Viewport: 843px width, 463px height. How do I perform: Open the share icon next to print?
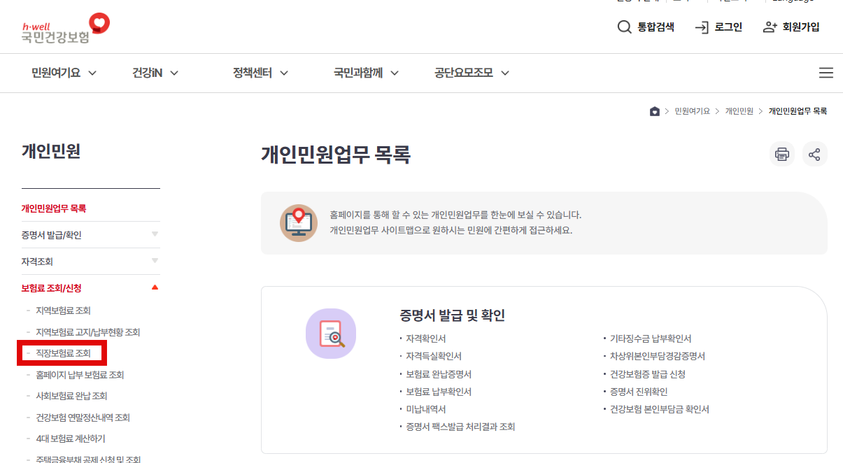[814, 154]
